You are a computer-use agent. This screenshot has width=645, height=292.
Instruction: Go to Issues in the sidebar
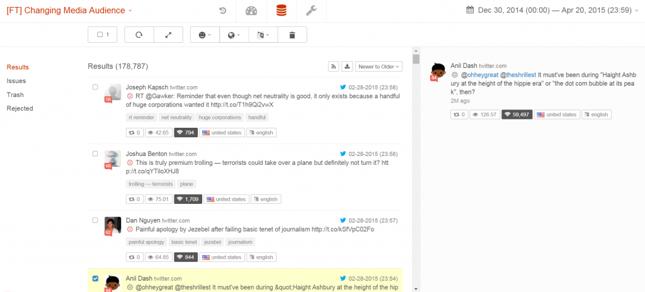(x=16, y=81)
